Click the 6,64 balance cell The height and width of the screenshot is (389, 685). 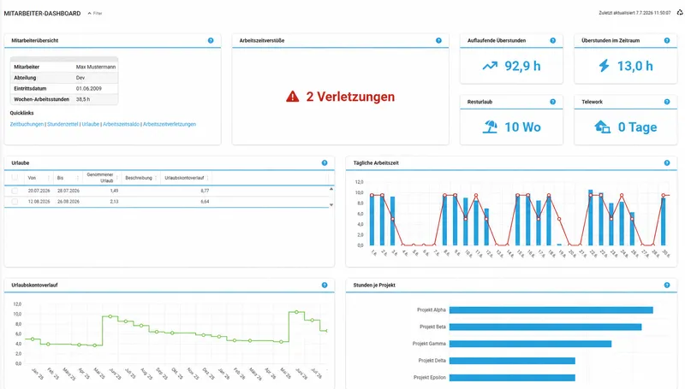[x=205, y=202]
